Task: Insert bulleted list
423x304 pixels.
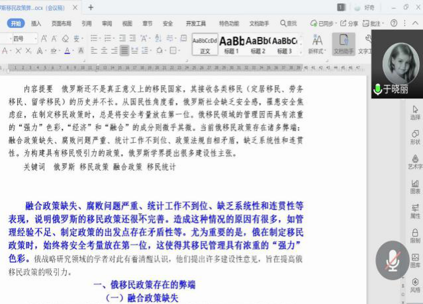Action: (x=93, y=38)
